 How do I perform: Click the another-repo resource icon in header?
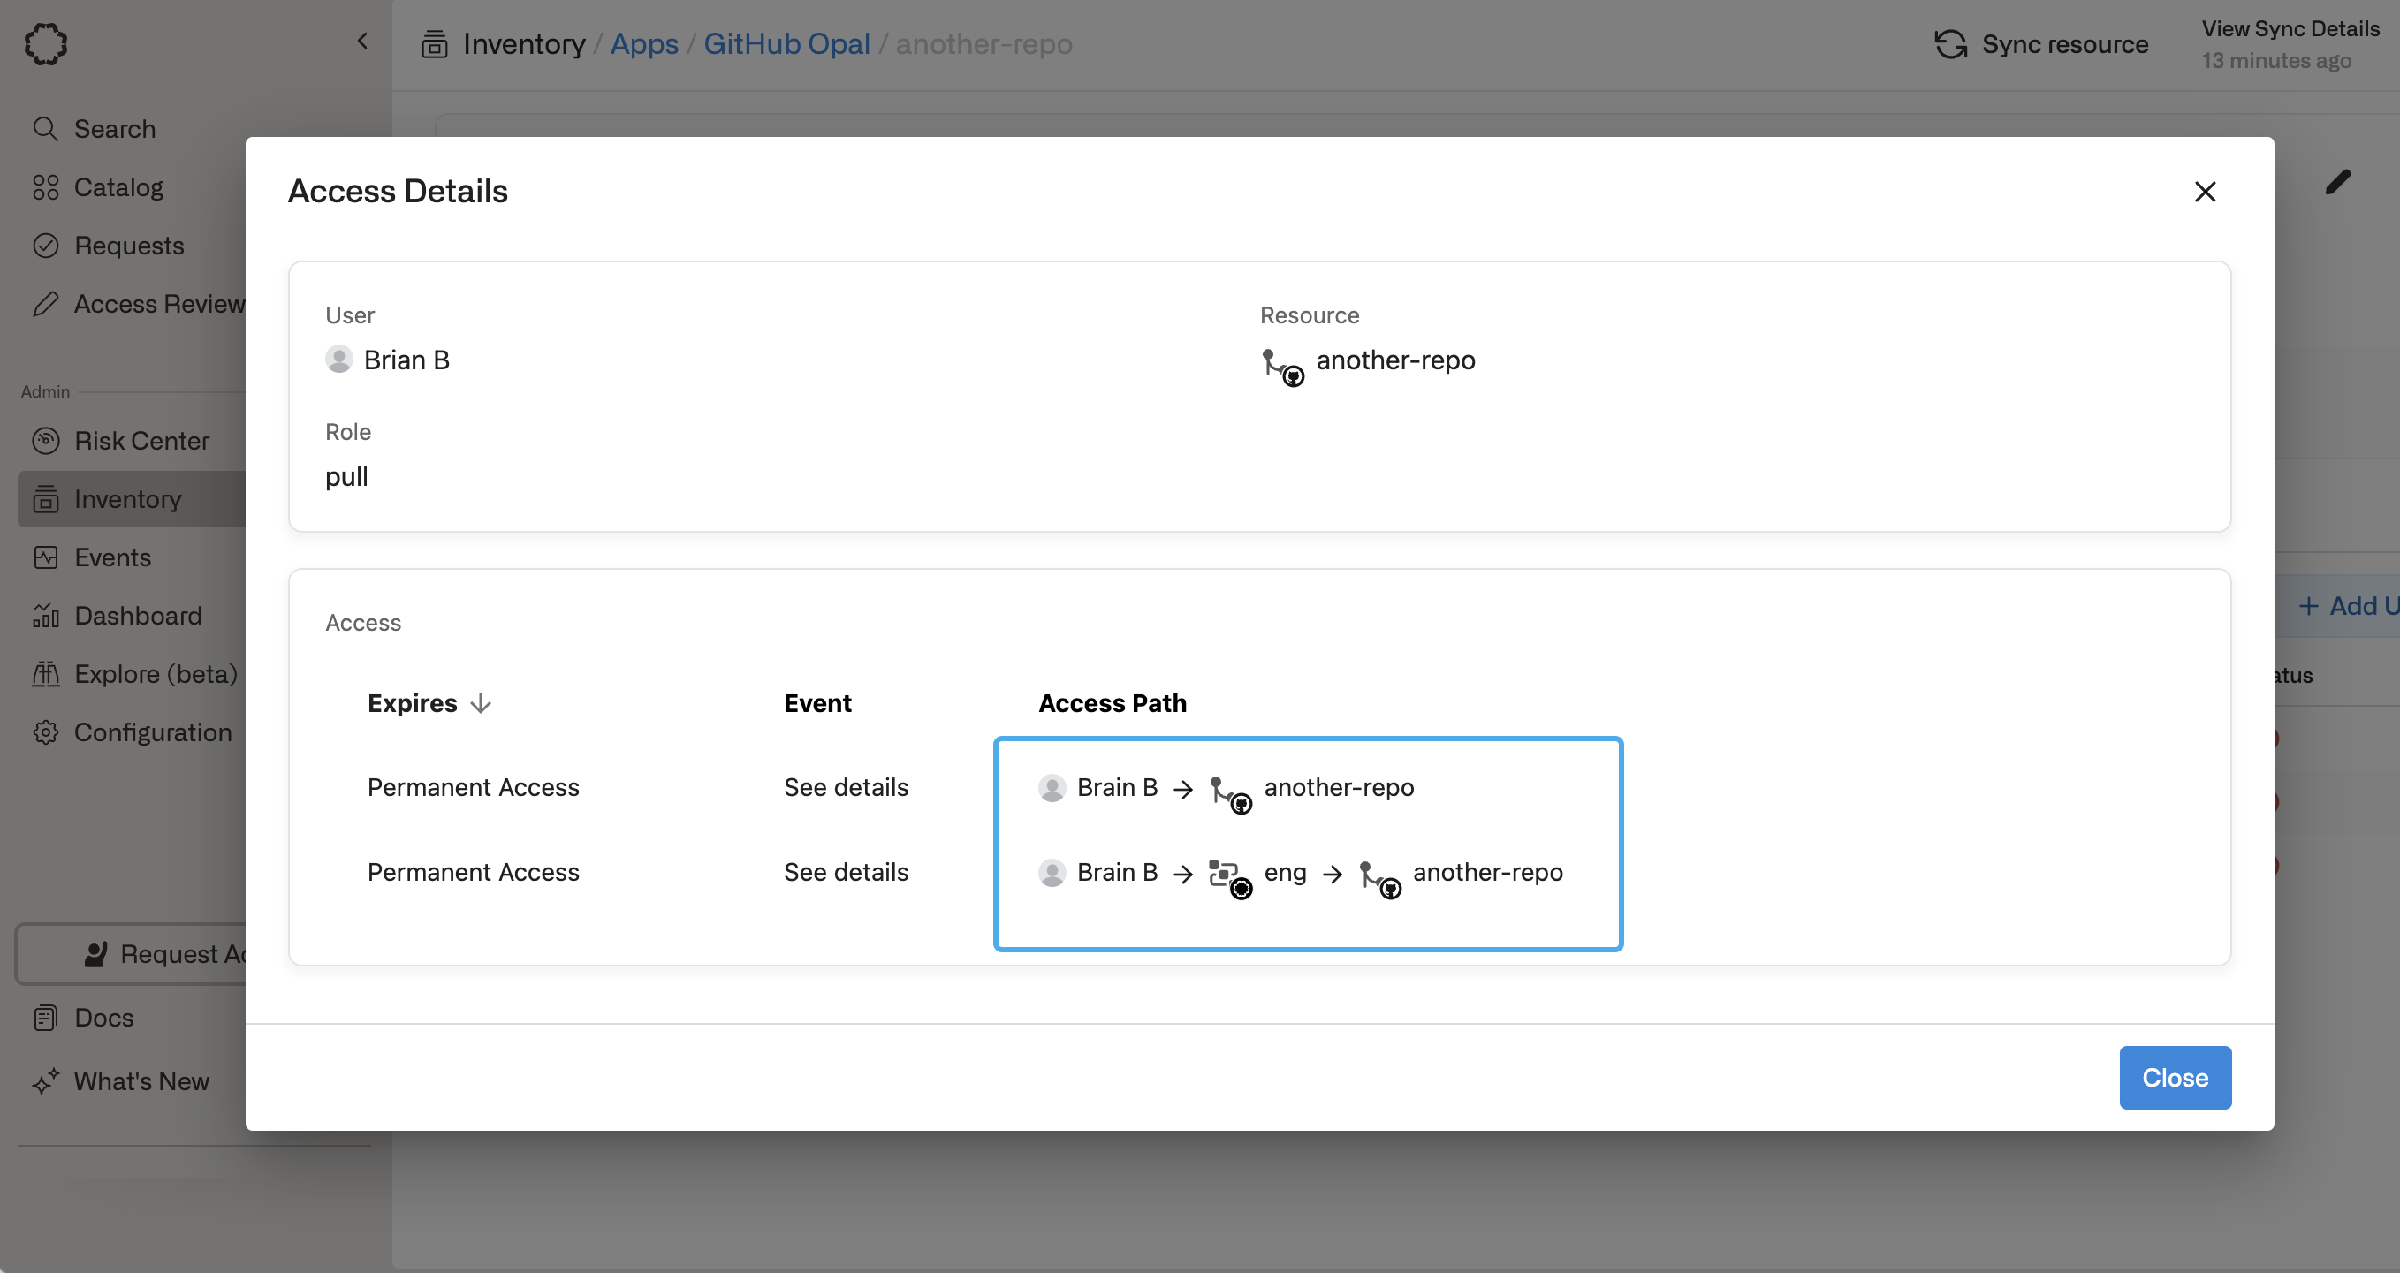click(1281, 366)
